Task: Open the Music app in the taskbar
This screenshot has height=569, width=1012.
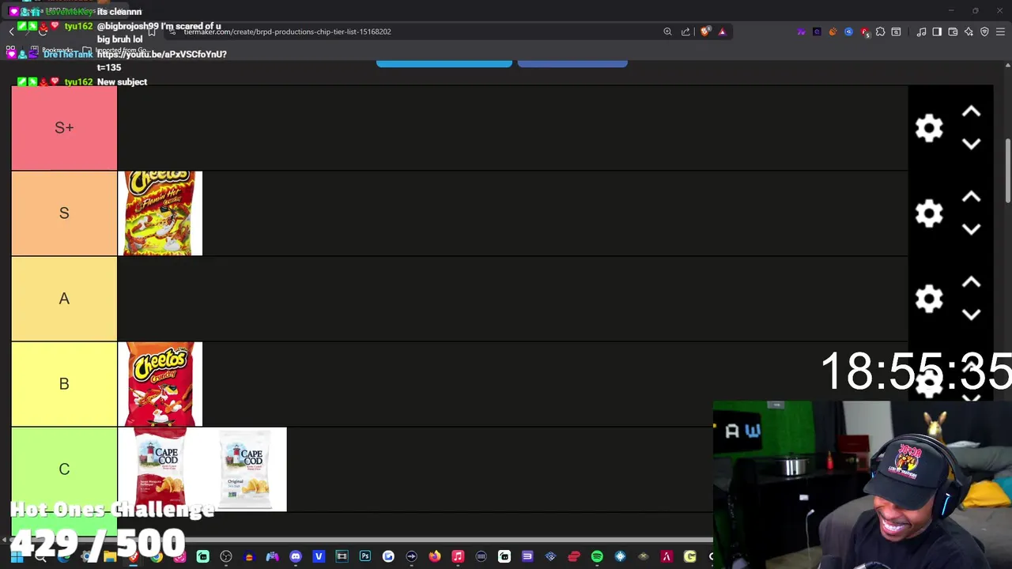Action: coord(458,556)
